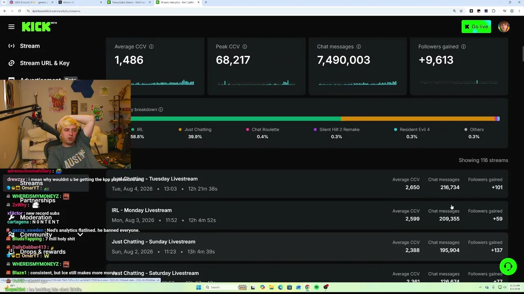Open the Just Chatting - Sunday Livestream row
The image size is (524, 294).
307,247
